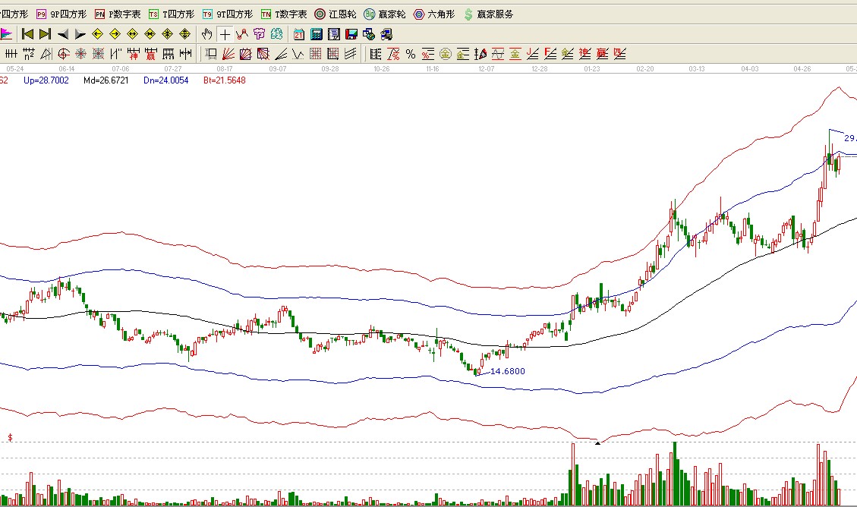Viewport: 857px width, 507px height.
Task: Click the T四方形 toolbar button
Action: (171, 14)
